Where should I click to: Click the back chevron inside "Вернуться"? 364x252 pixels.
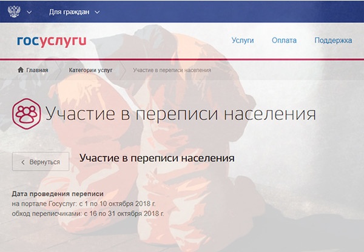tap(23, 162)
